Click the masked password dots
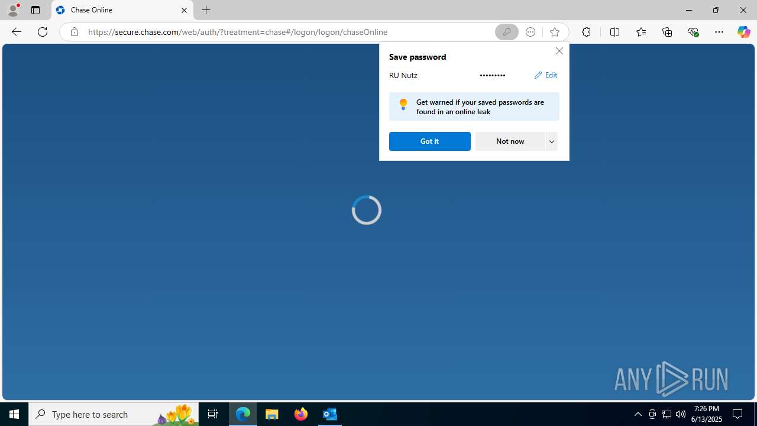The image size is (757, 426). tap(493, 75)
